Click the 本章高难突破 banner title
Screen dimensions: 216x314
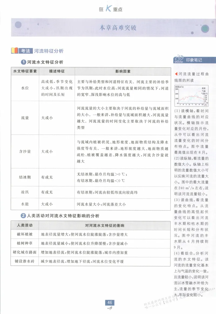118,28
